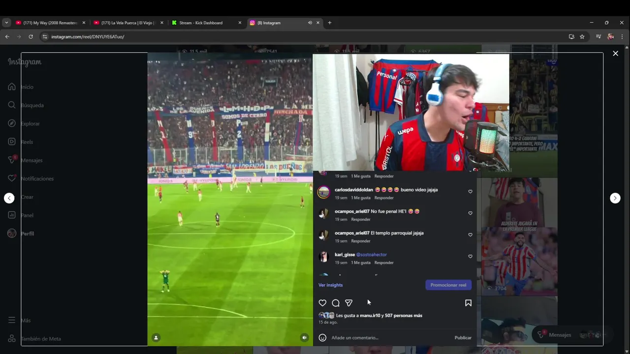Reload the page
630x354 pixels.
click(31, 36)
